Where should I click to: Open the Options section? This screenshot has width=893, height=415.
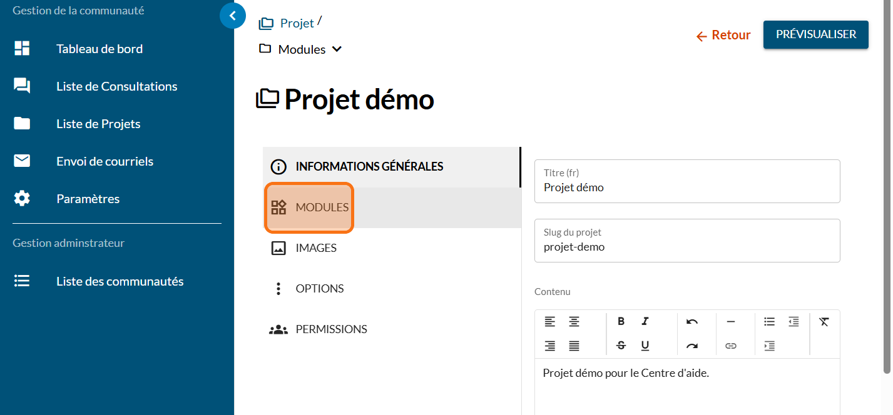tap(319, 289)
